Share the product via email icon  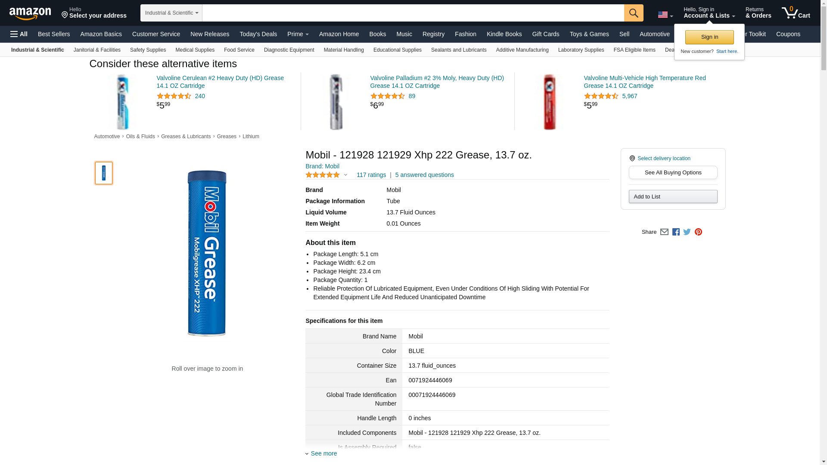[x=664, y=232]
